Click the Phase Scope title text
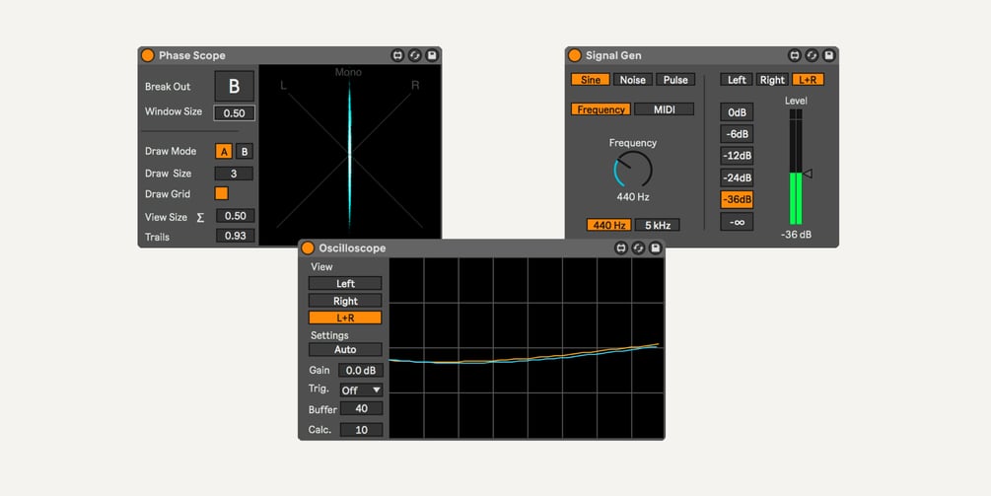The image size is (991, 496). point(192,55)
